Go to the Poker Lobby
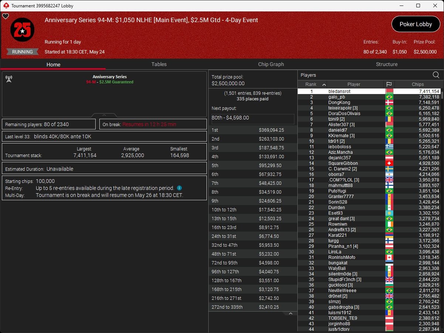 pyautogui.click(x=416, y=24)
